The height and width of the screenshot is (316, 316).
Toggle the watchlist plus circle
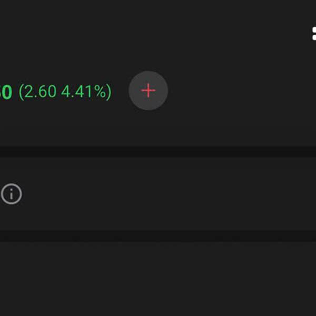[148, 91]
